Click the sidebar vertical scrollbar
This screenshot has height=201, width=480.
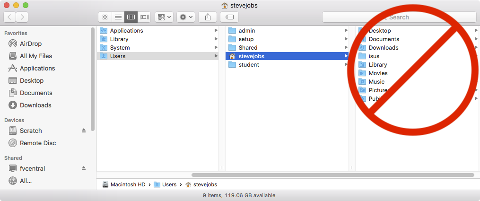click(x=93, y=79)
